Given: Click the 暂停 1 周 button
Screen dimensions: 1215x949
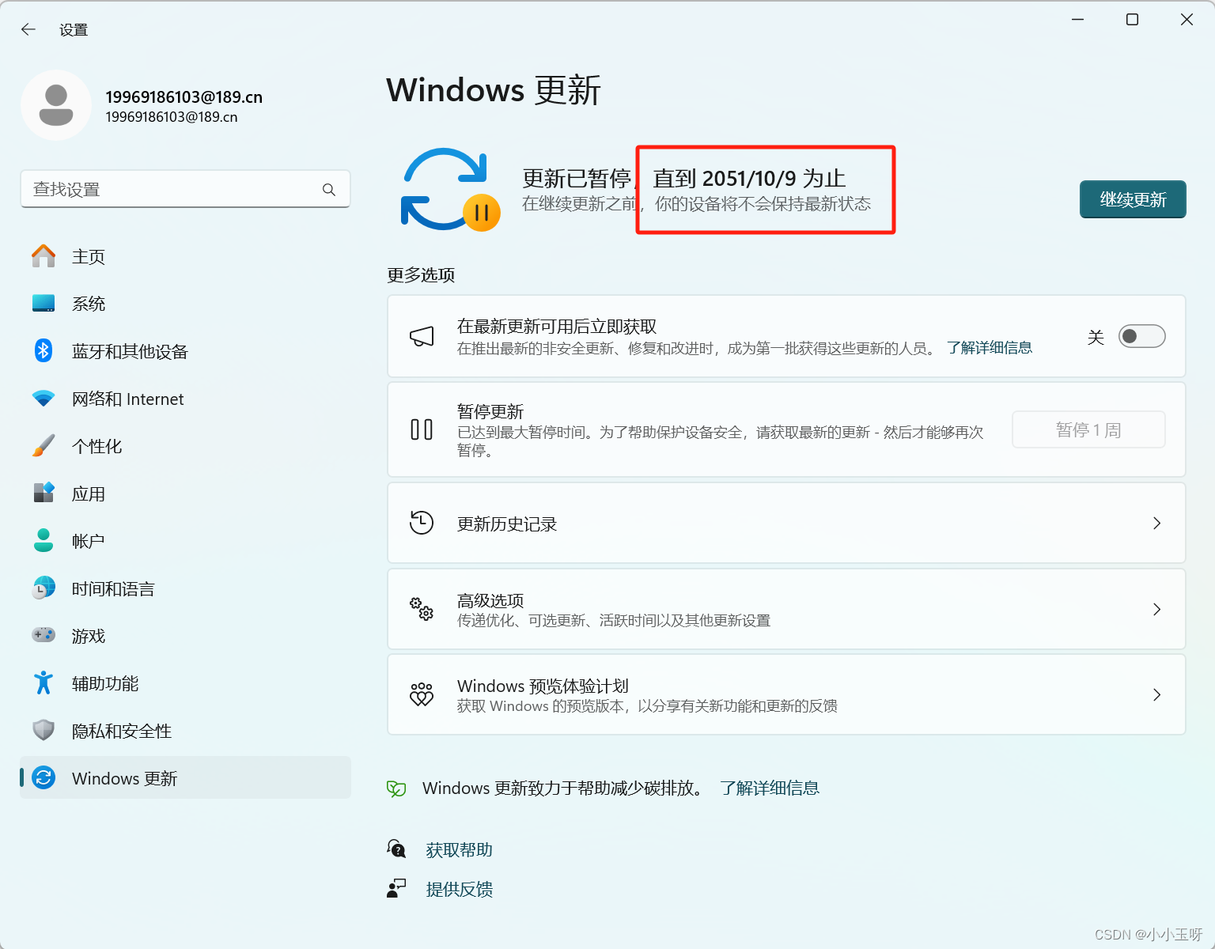Looking at the screenshot, I should pyautogui.click(x=1088, y=429).
